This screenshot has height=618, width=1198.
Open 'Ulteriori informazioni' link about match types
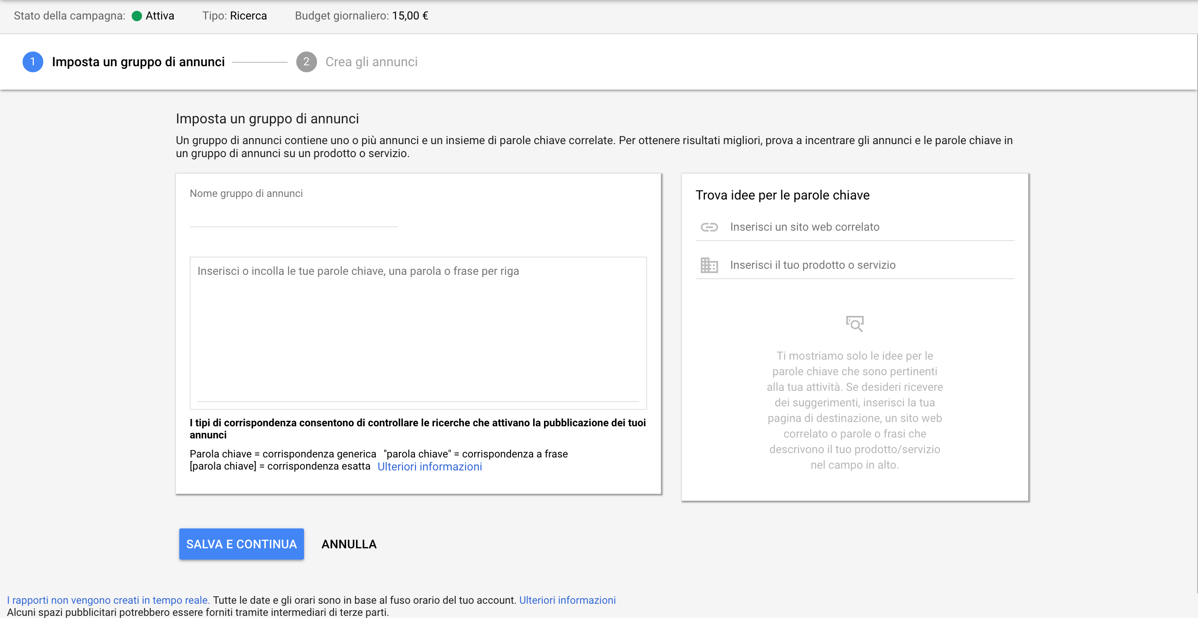click(x=430, y=467)
